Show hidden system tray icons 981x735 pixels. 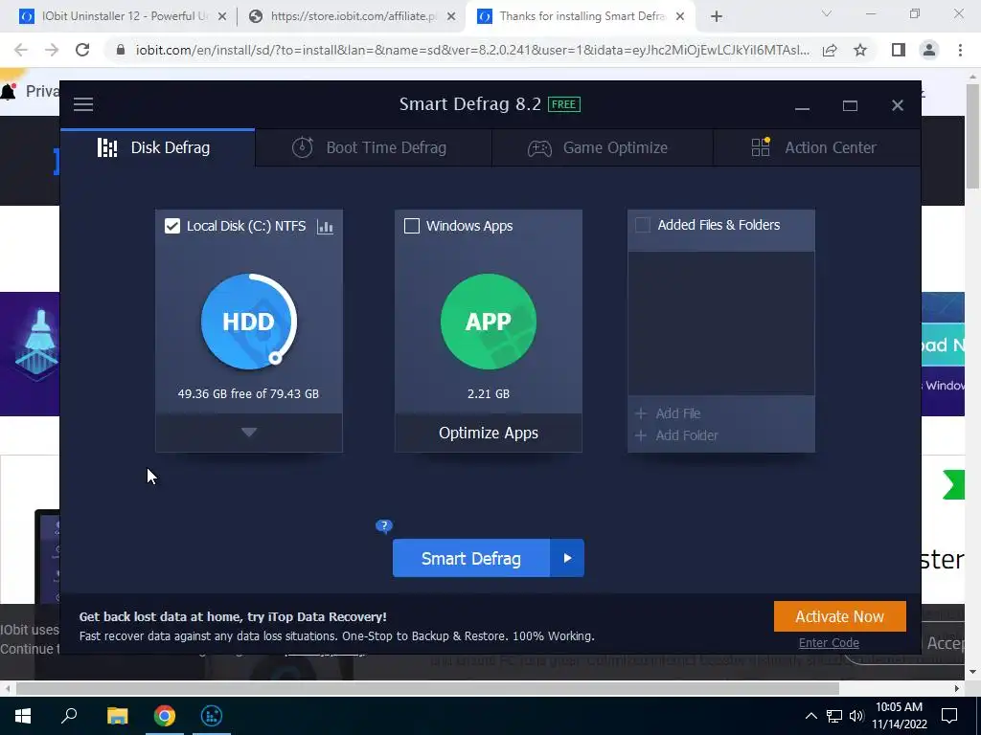click(x=810, y=716)
